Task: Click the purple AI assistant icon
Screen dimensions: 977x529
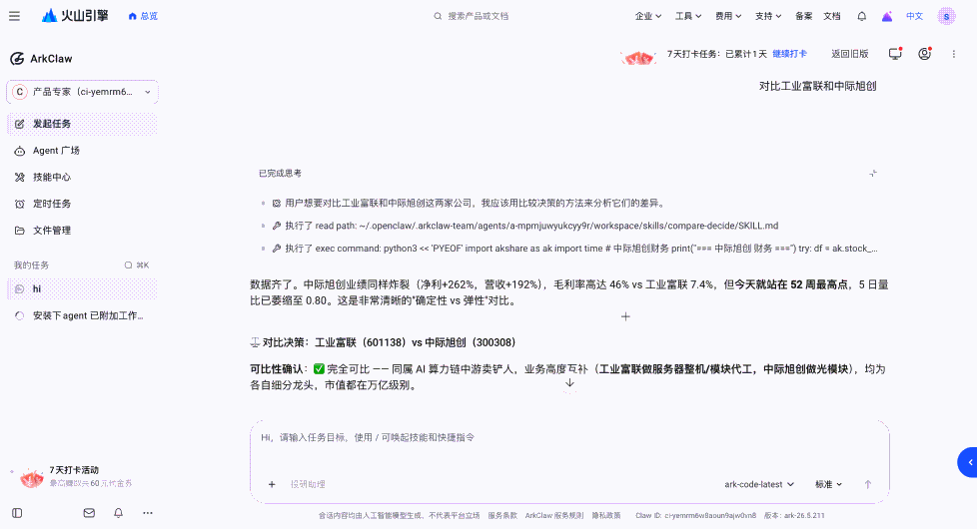Action: 887,17
